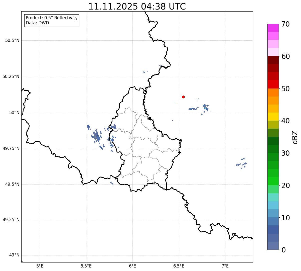Image resolution: width=301 pixels, height=271 pixels.
Task: Click the 6°E longitude label
Action: (x=132, y=266)
